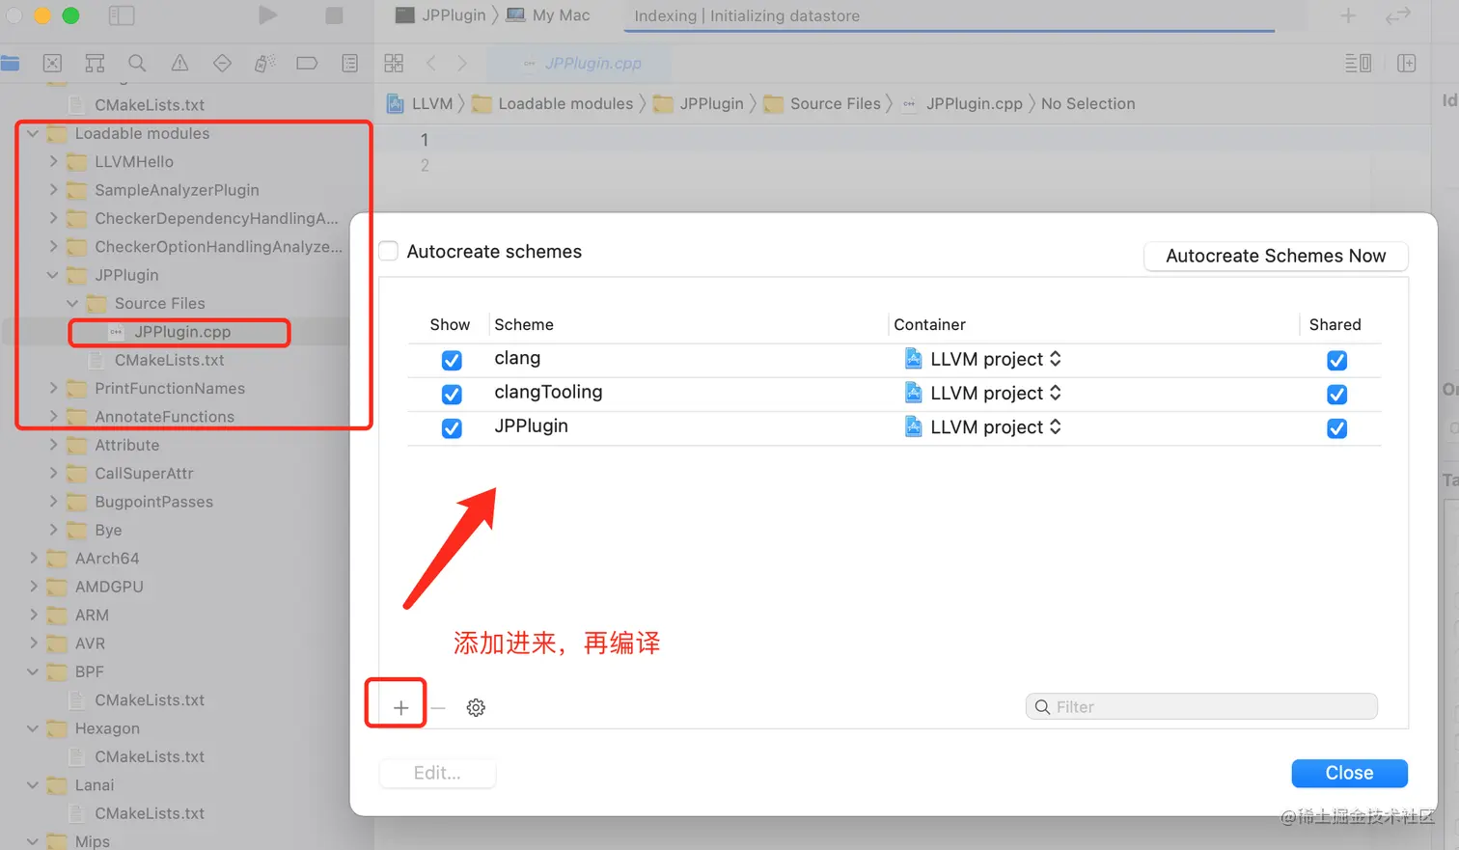Open the Symbol navigator icon
1459x850 pixels.
pos(95,64)
